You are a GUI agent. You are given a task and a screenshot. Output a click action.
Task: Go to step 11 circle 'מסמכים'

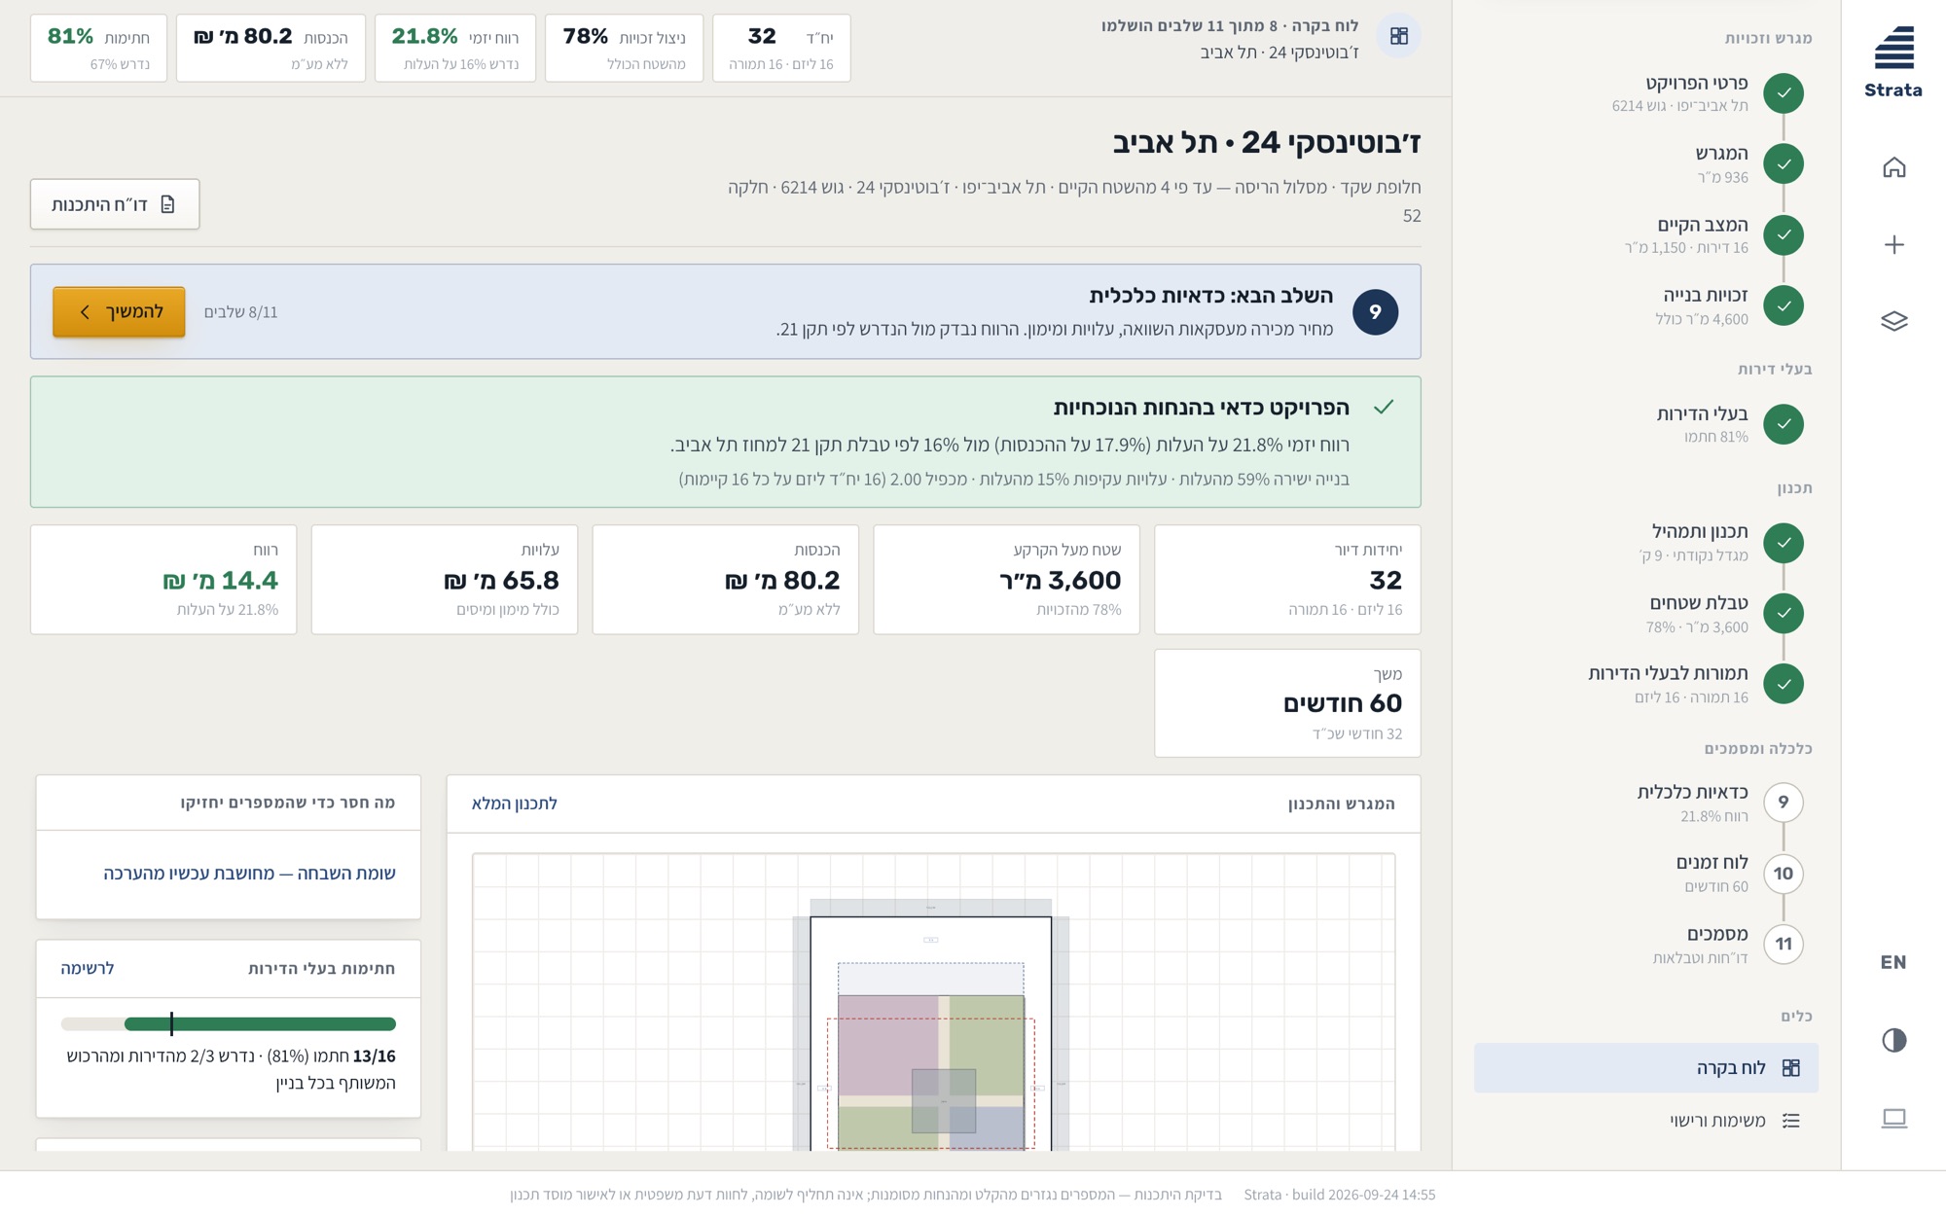coord(1784,944)
